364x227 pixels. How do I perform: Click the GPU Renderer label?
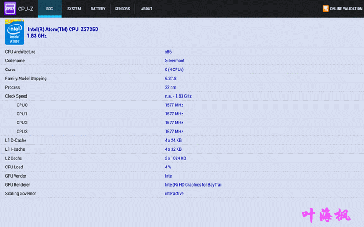[x=17, y=185]
